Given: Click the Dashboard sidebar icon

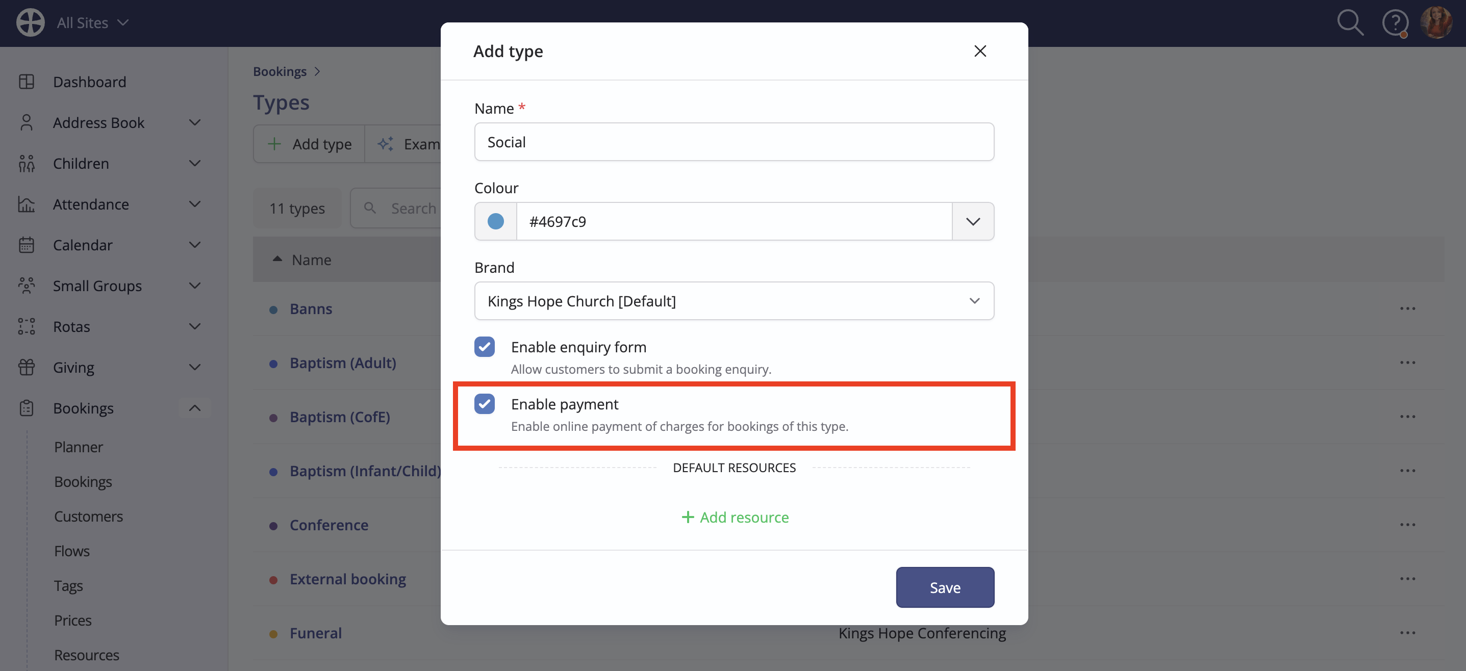Looking at the screenshot, I should coord(26,82).
